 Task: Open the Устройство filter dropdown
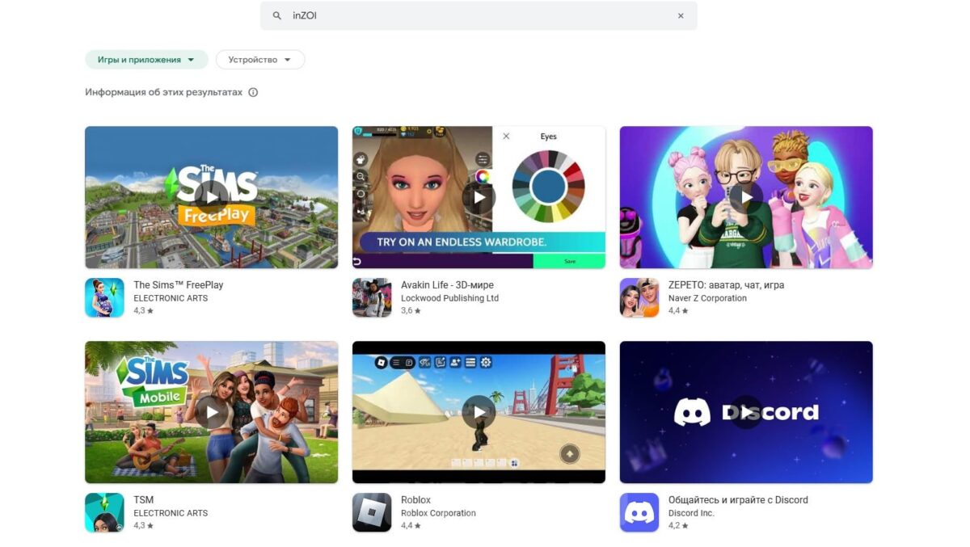(x=260, y=60)
